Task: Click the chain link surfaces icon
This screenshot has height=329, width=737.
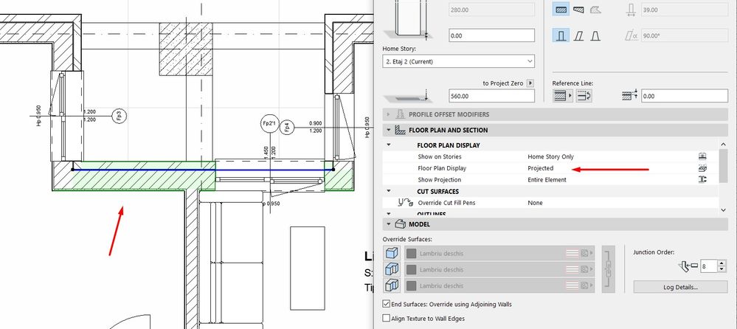Action: pyautogui.click(x=608, y=269)
